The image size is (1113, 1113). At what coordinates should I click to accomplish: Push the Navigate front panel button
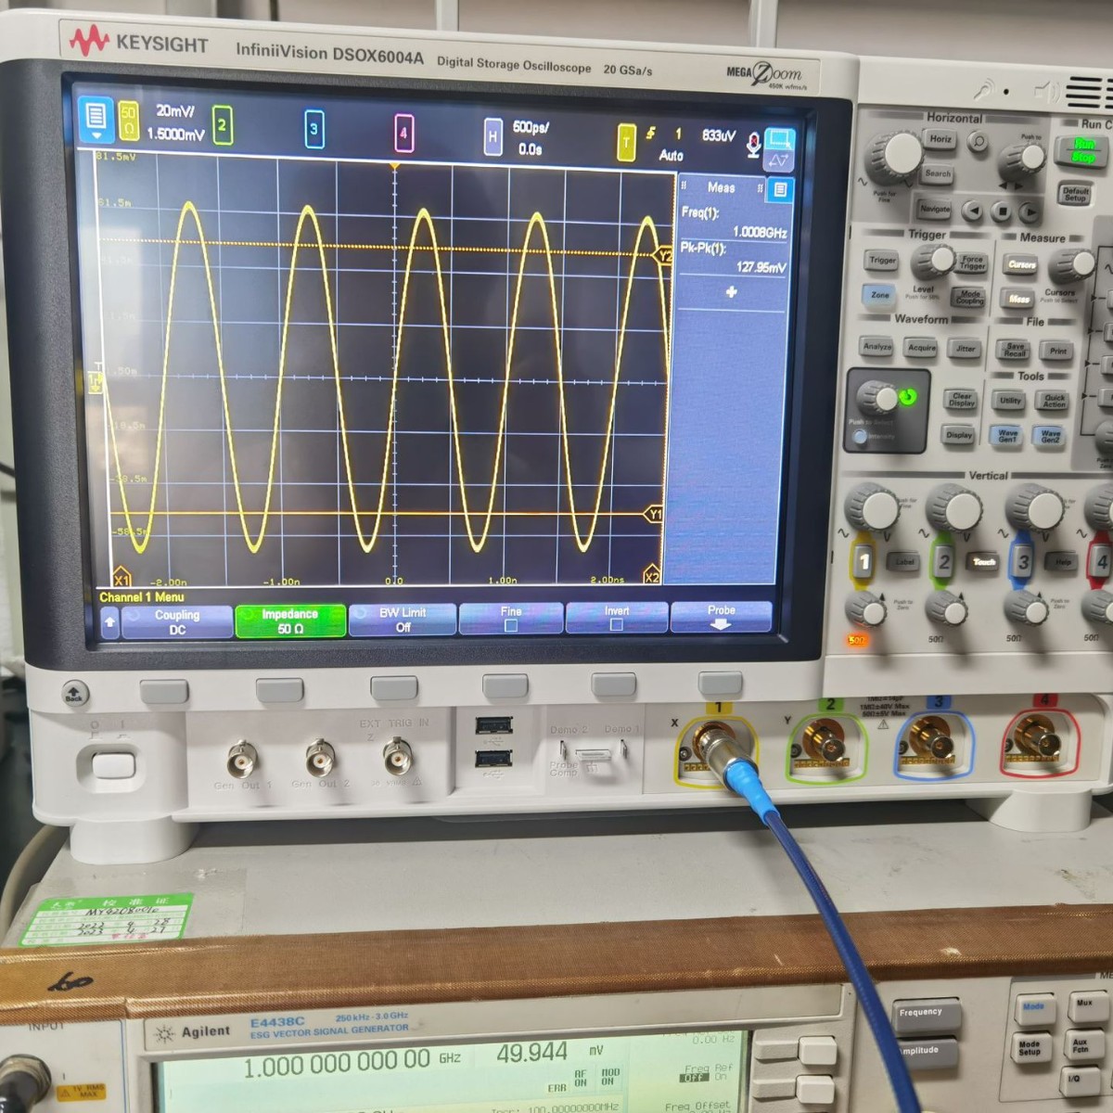point(934,209)
